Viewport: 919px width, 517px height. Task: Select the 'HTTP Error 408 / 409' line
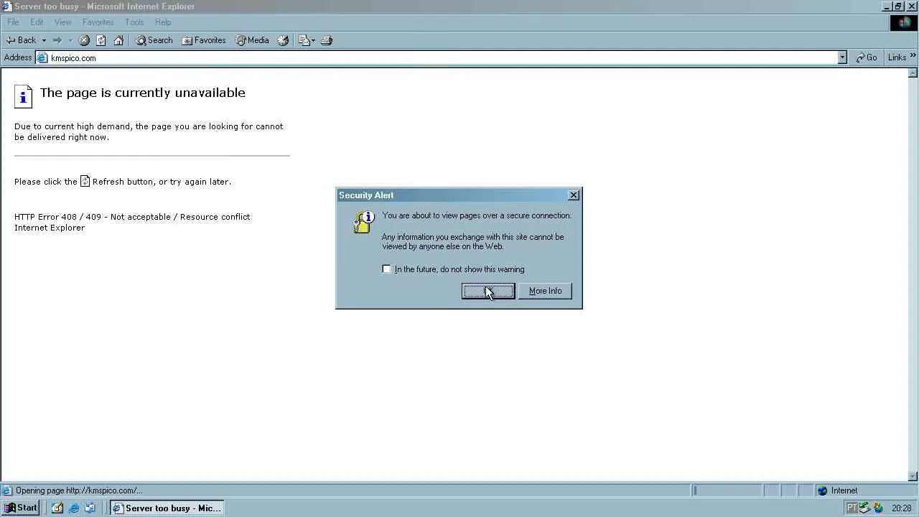pos(132,217)
